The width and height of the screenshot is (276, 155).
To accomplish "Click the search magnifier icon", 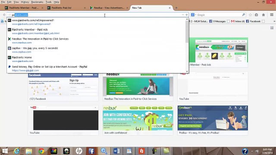I will [x=244, y=15].
